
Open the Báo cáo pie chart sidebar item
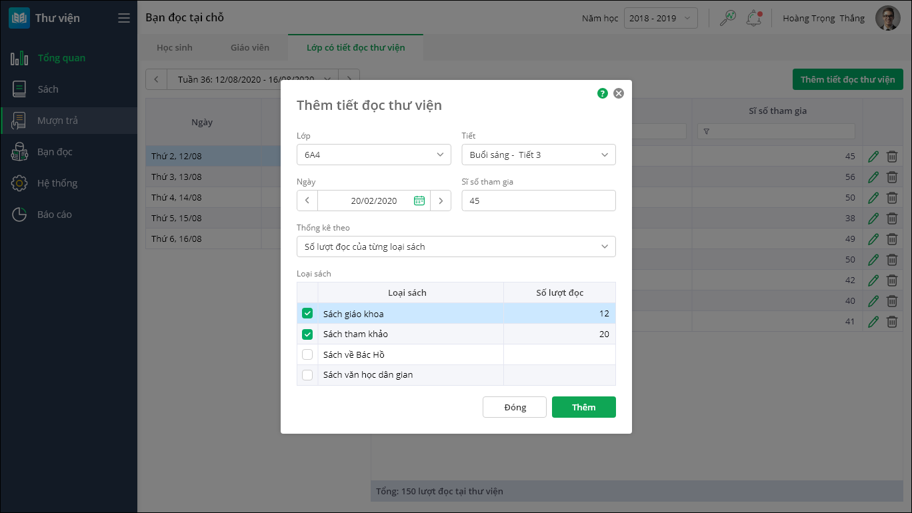[54, 215]
